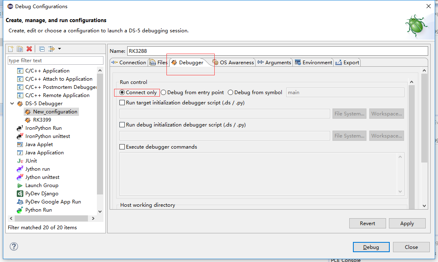
Task: Click the outer vertical scrollbar thumb
Action: pos(425,118)
